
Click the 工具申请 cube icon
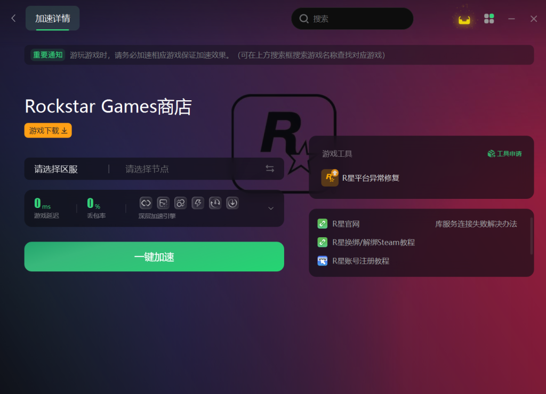491,154
